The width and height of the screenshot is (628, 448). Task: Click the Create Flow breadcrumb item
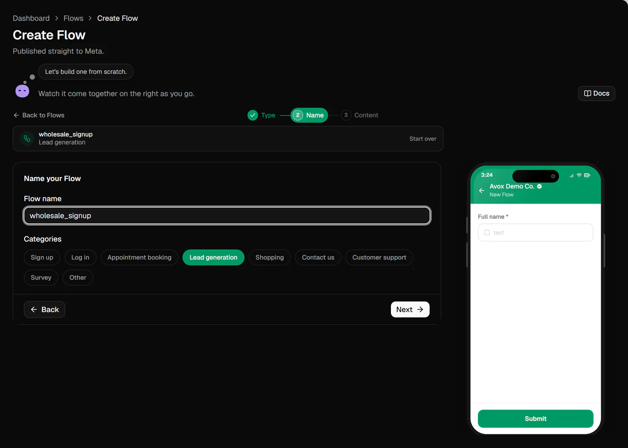tap(117, 18)
